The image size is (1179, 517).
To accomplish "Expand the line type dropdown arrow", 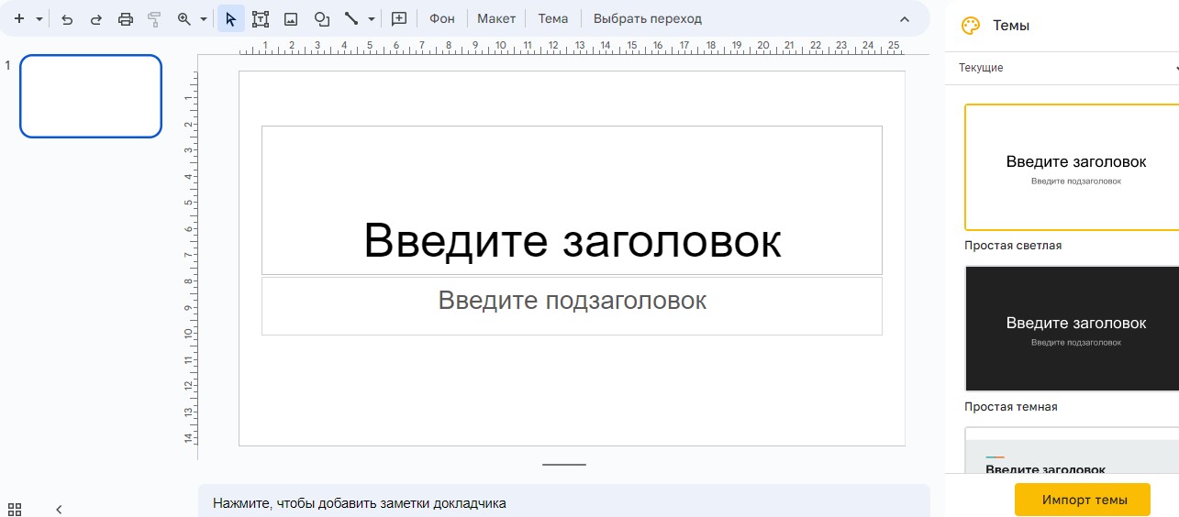I will 371,18.
